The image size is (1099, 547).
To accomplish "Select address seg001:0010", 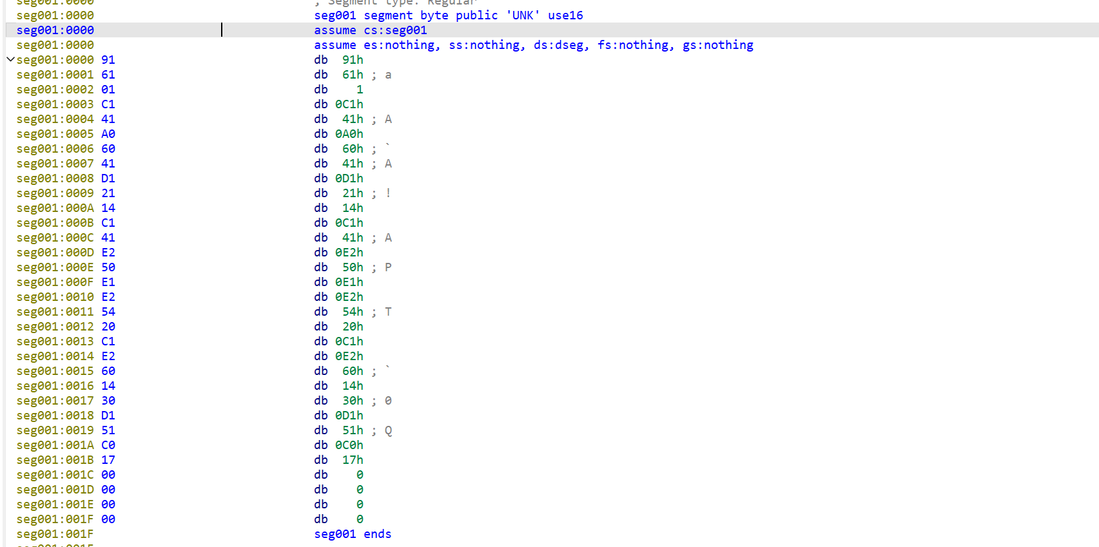I will coord(55,297).
